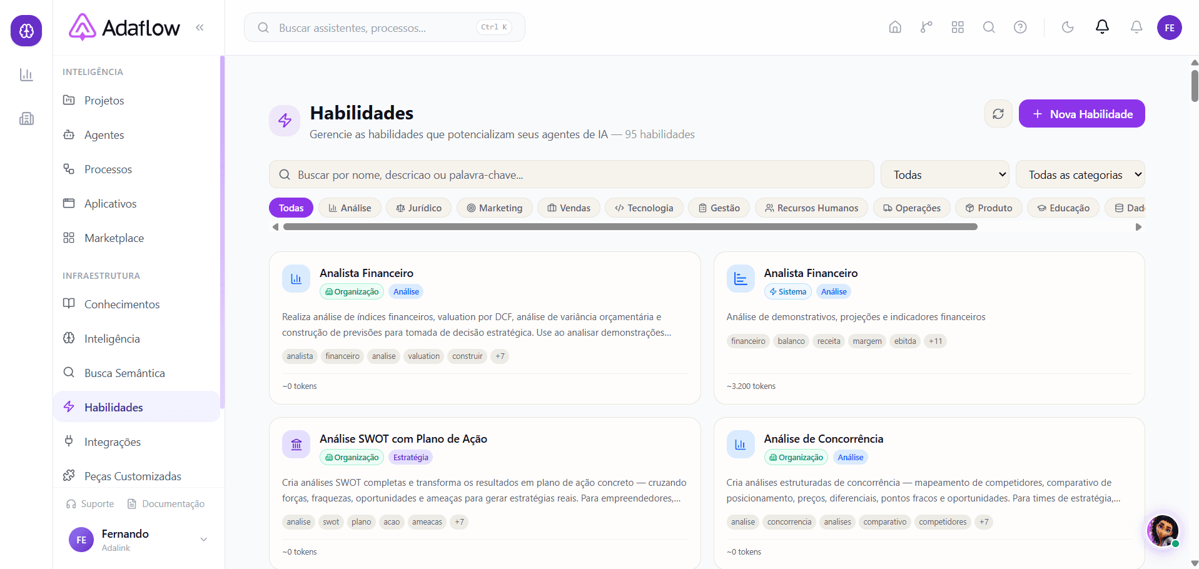Open Inteligência in sidebar

[136, 339]
